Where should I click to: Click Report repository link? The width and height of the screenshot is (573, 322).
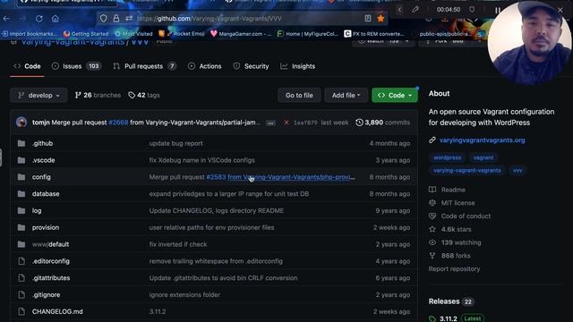pyautogui.click(x=454, y=268)
